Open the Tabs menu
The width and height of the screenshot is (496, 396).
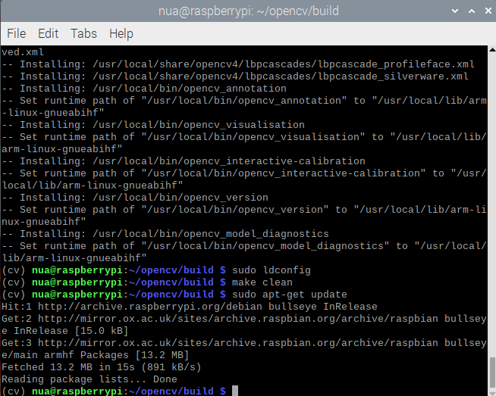tap(83, 33)
